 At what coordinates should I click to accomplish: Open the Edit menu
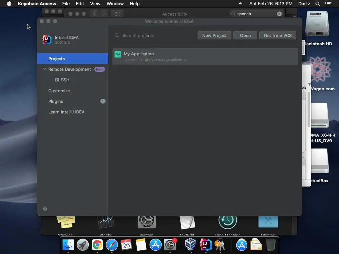tap(80, 4)
